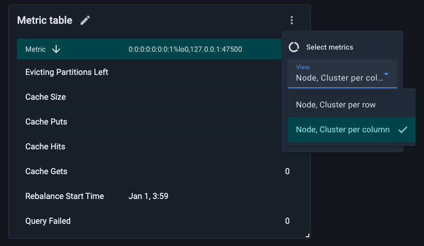Viewport: 424px width, 246px height.
Task: Click the donut icon next to Select metrics
Action: pyautogui.click(x=294, y=47)
